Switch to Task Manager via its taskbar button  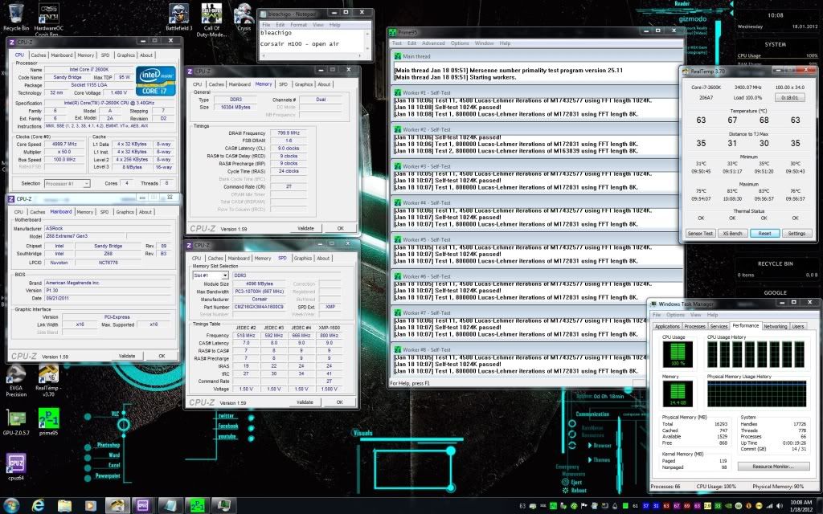pyautogui.click(x=223, y=506)
